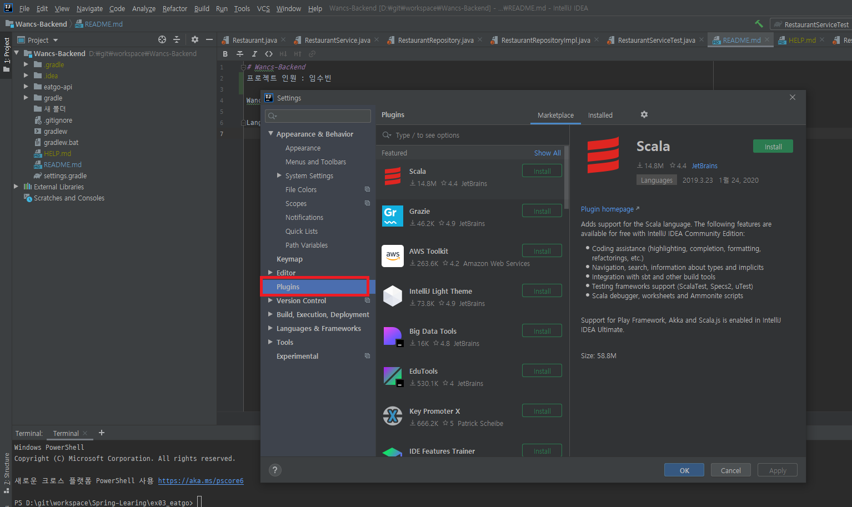The width and height of the screenshot is (852, 507).
Task: Click the EduTools plugin icon
Action: 393,376
